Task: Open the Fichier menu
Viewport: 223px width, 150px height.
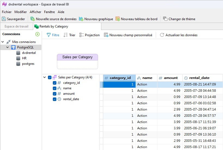Action: point(7,12)
